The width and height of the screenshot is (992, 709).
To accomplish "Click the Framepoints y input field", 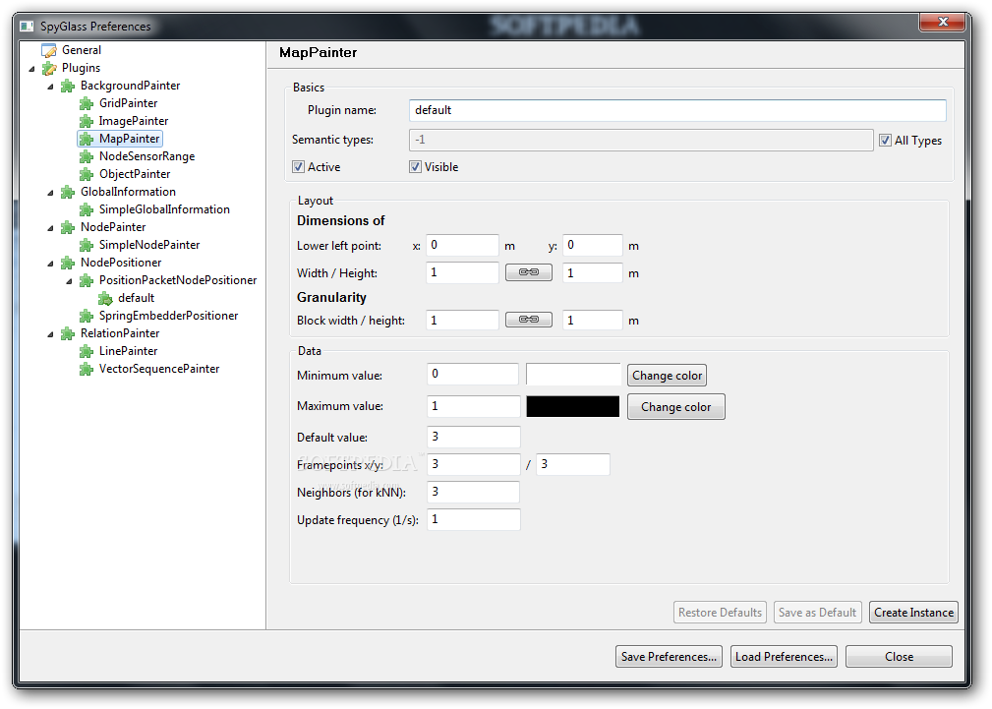I will pyautogui.click(x=573, y=465).
